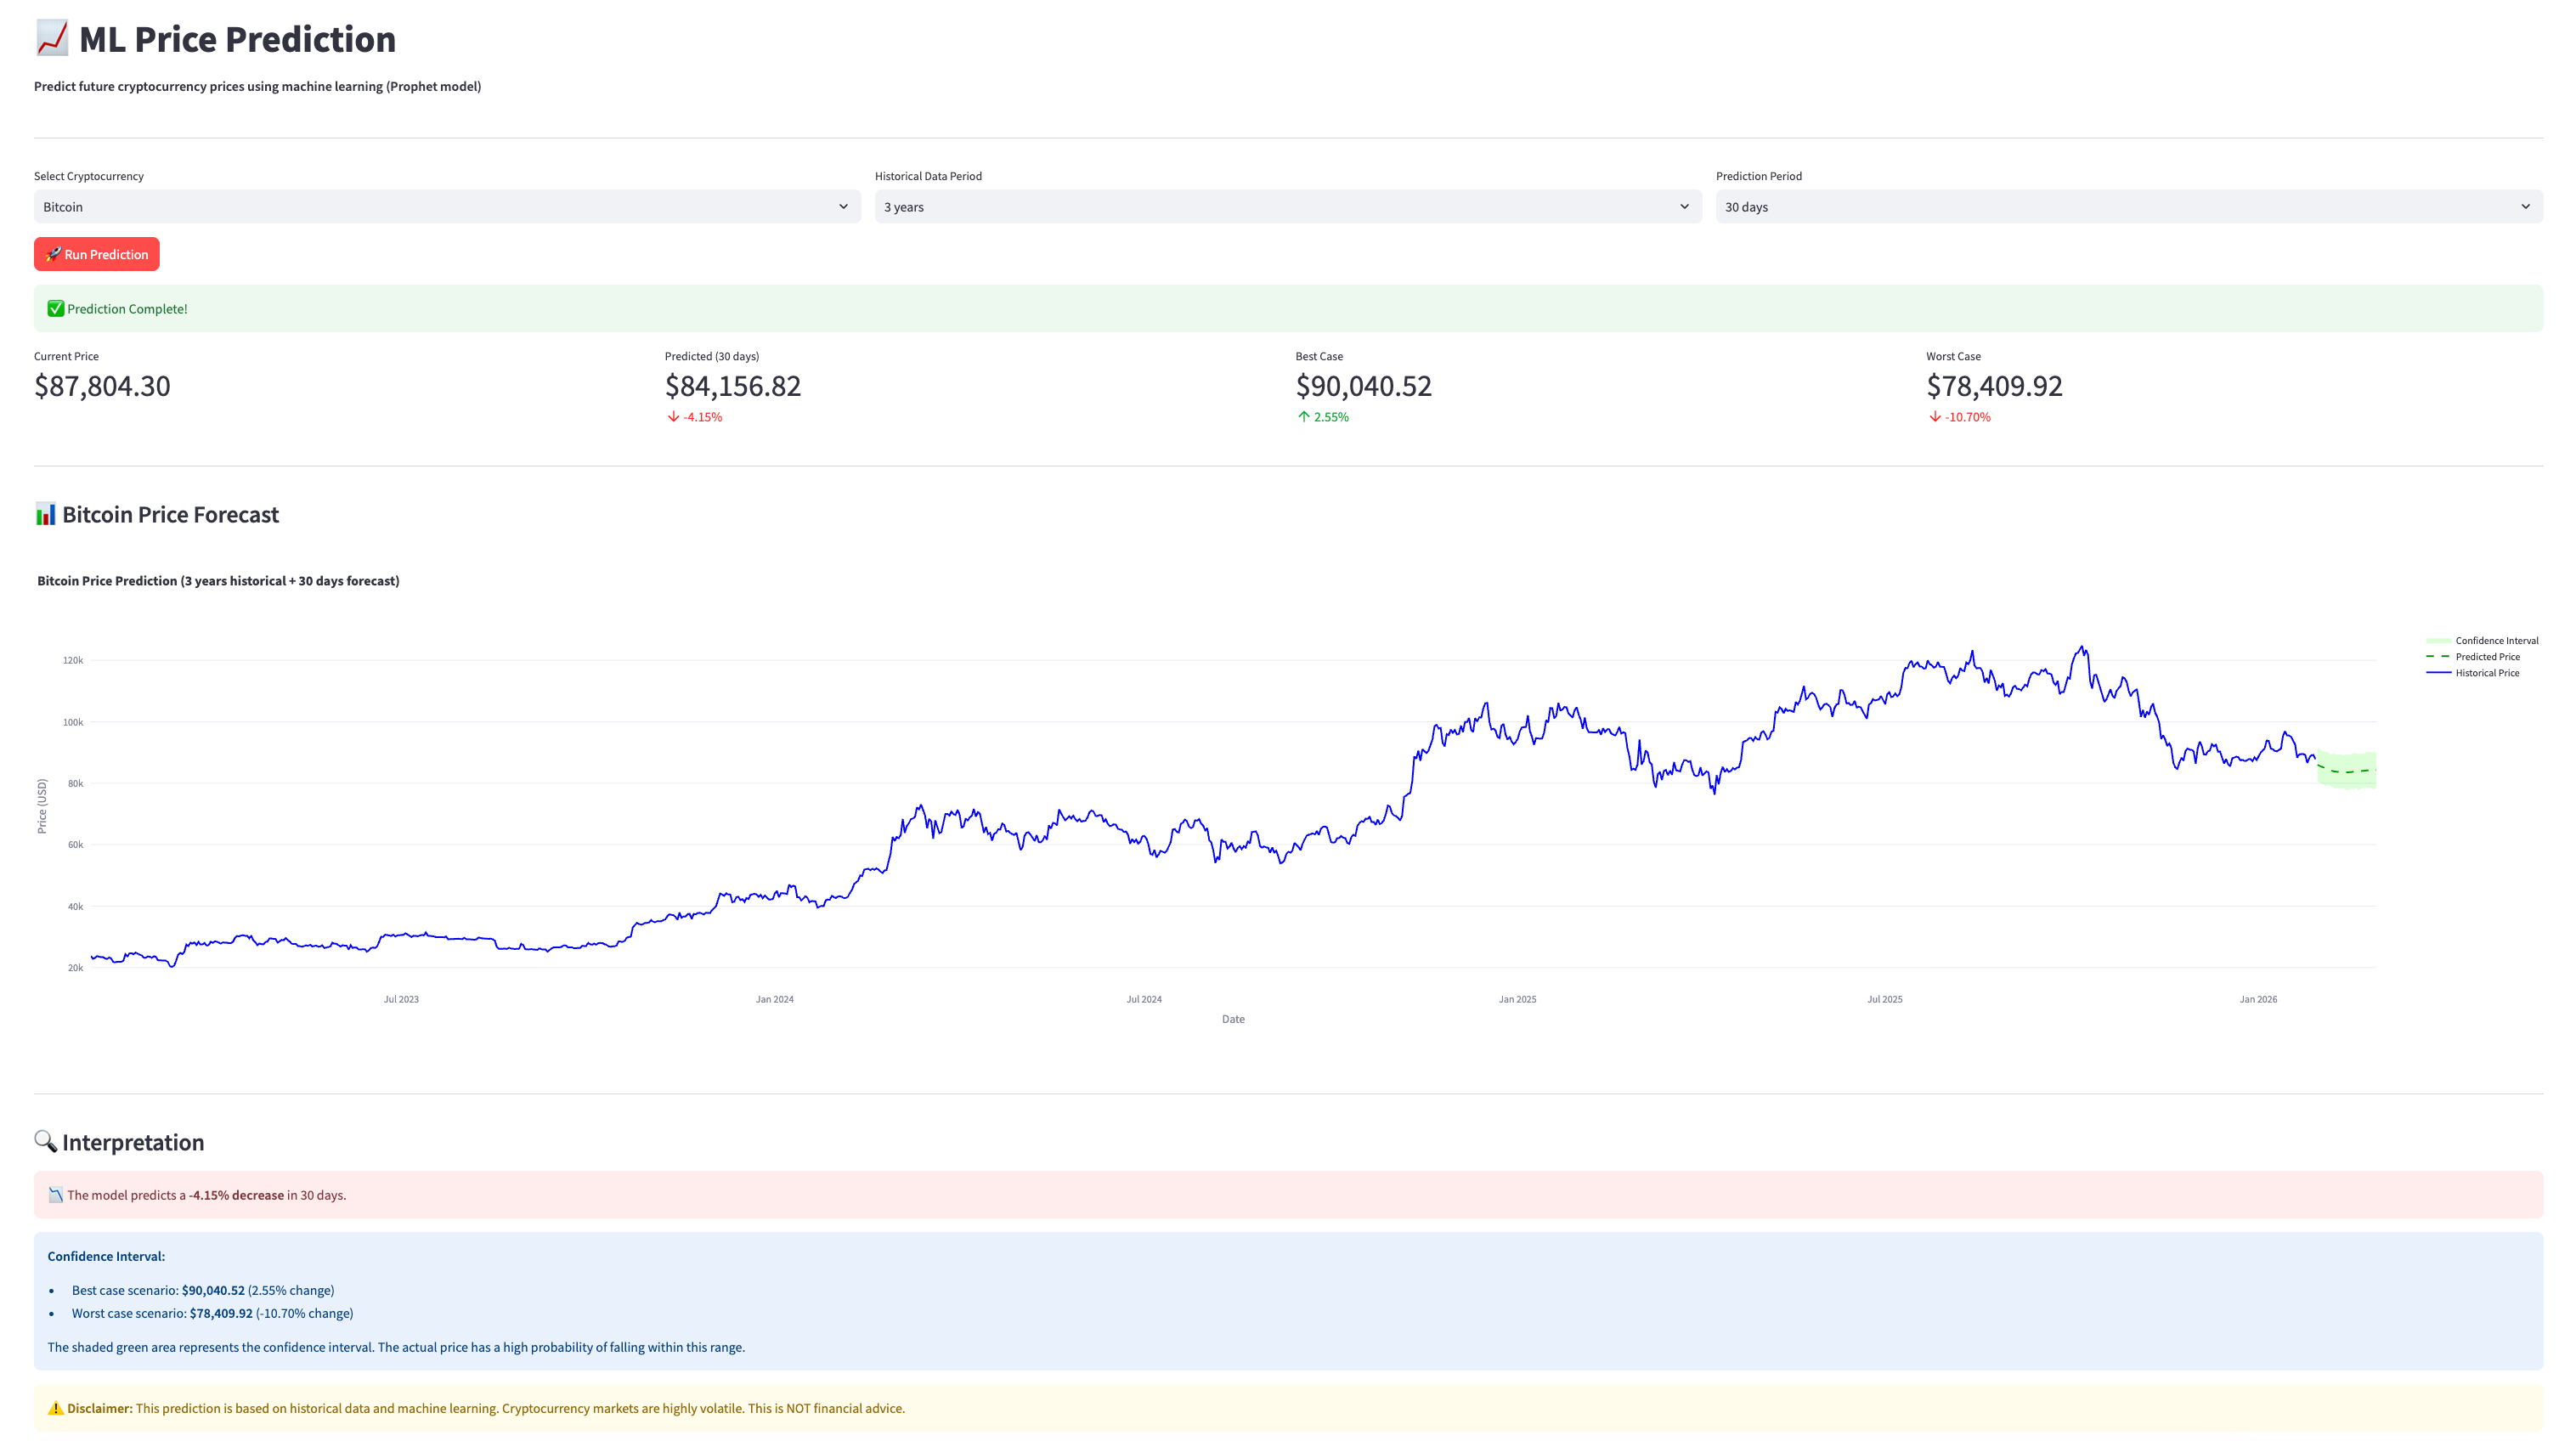
Task: Toggle Confidence Interval trace in chart legend
Action: click(2495, 641)
